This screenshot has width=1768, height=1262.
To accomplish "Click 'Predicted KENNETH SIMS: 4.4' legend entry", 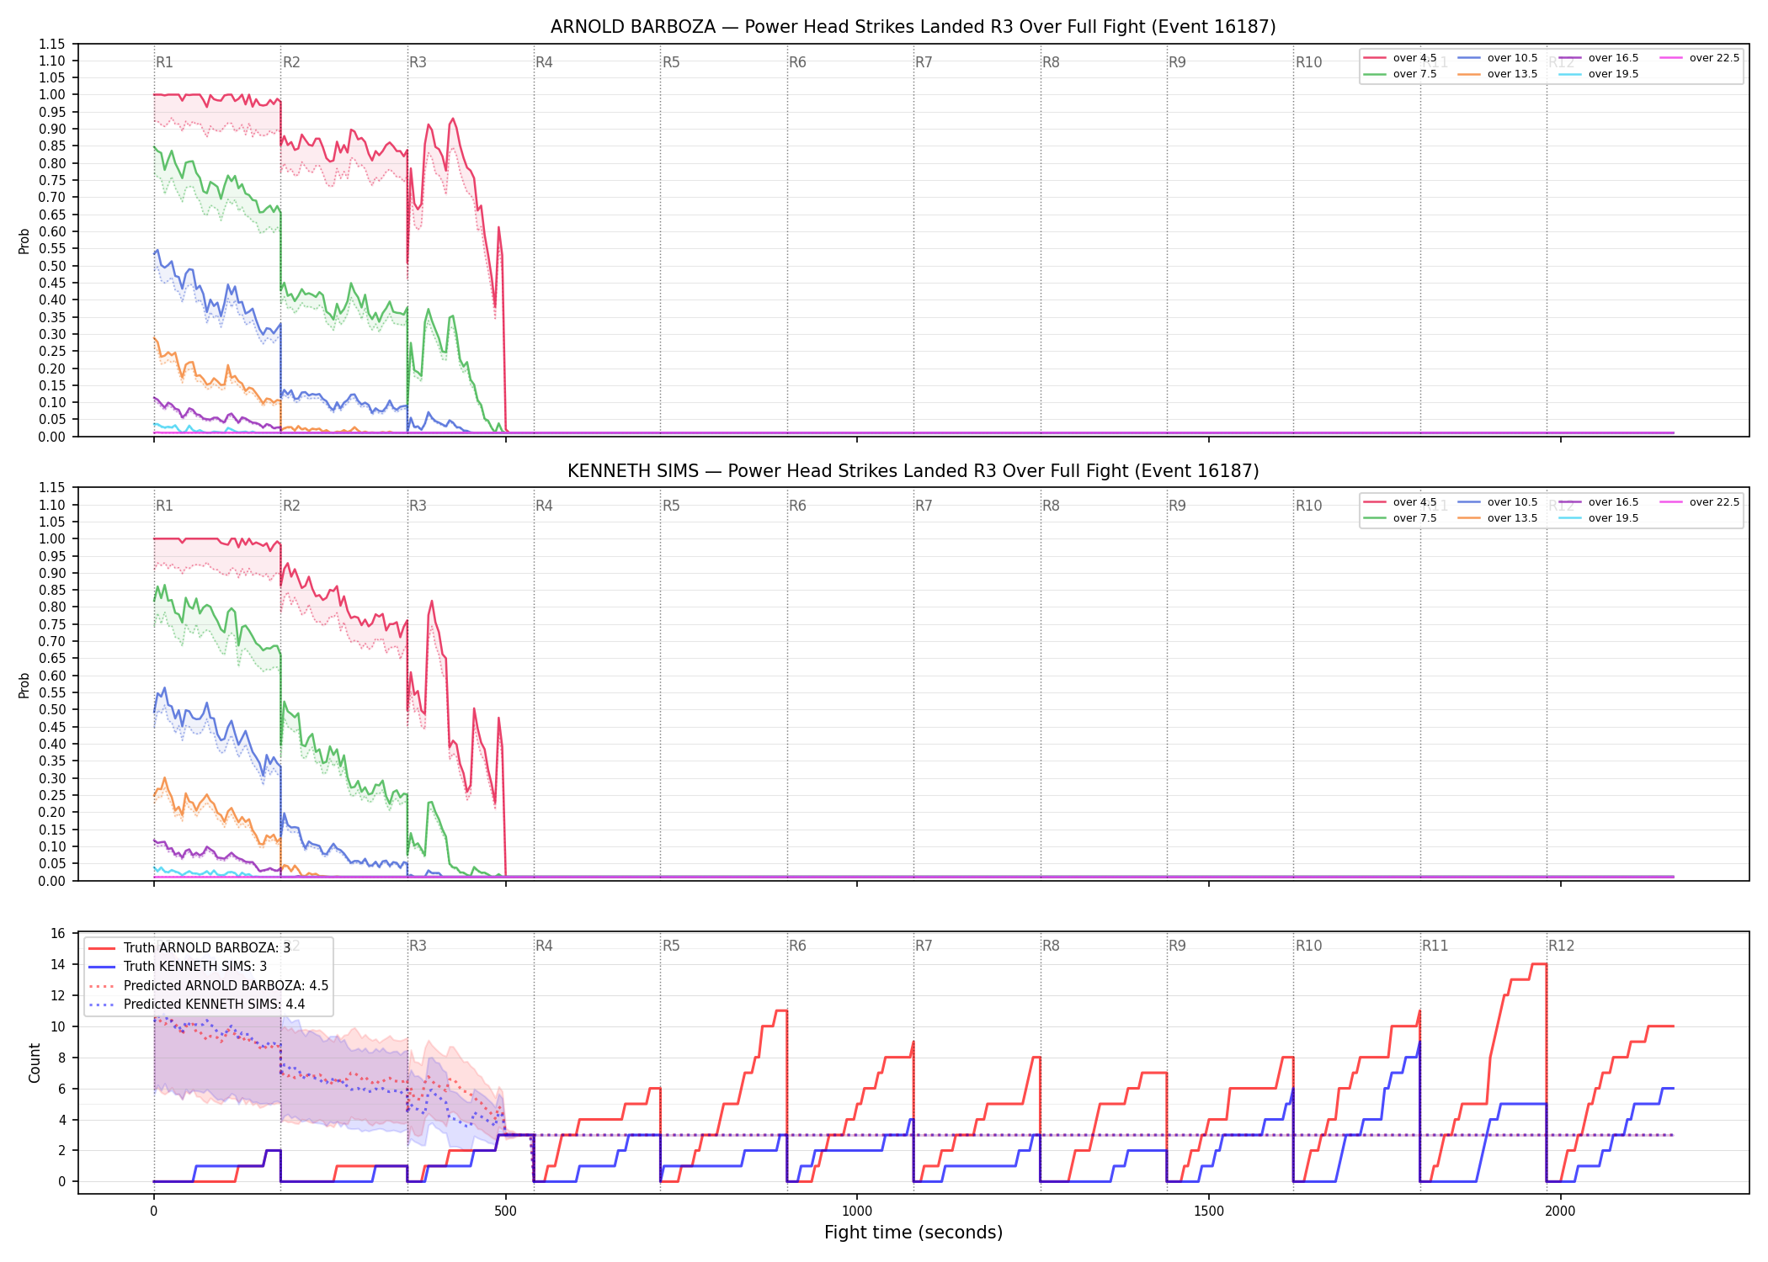I will pyautogui.click(x=196, y=1004).
